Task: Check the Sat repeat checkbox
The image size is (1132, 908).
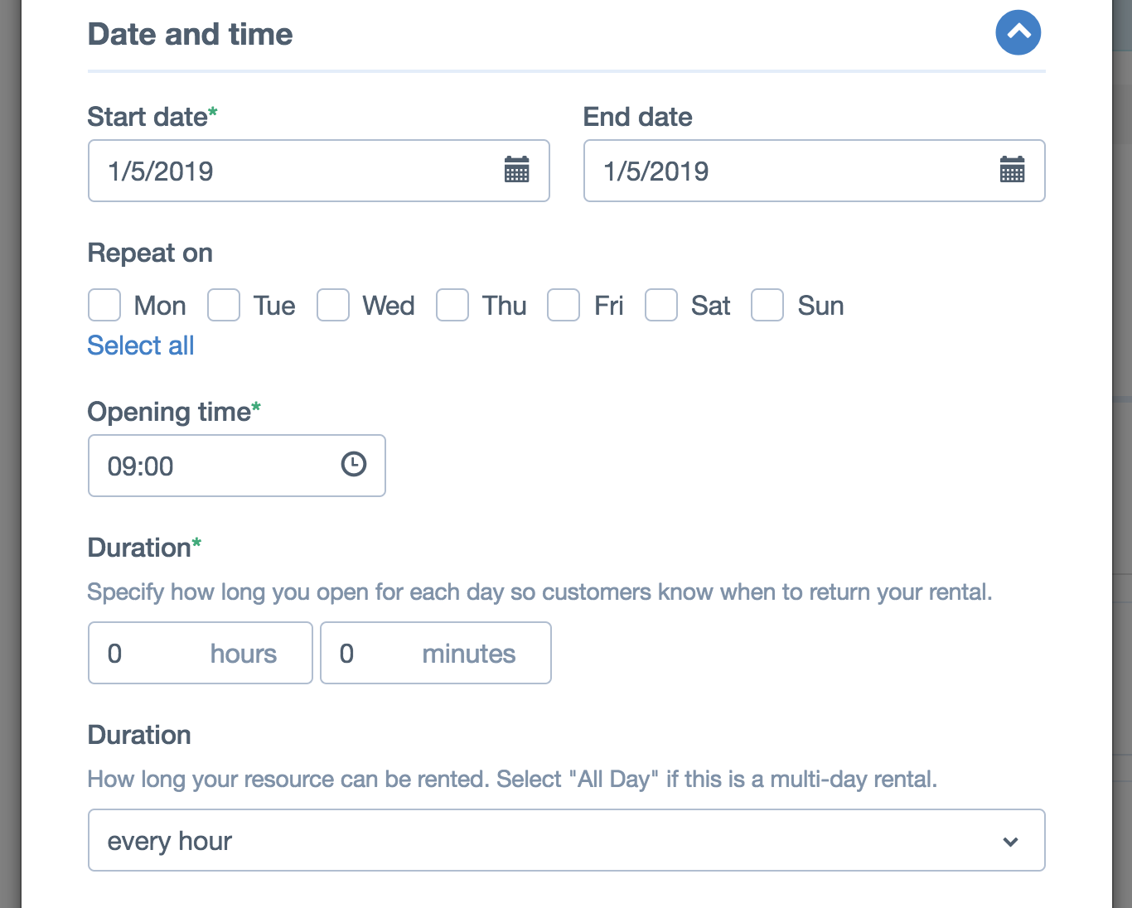Action: pyautogui.click(x=661, y=305)
